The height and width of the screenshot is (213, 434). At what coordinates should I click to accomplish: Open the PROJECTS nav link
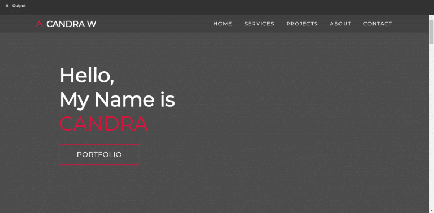(x=302, y=24)
